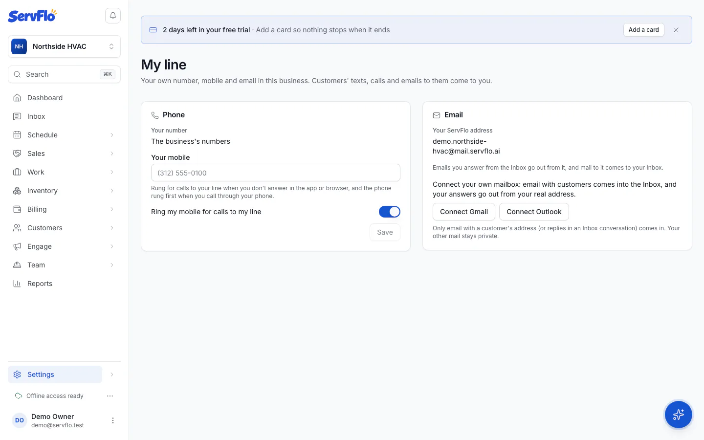Screen dimensions: 704x440
Task: Open the Offline access more options
Action: tap(110, 396)
